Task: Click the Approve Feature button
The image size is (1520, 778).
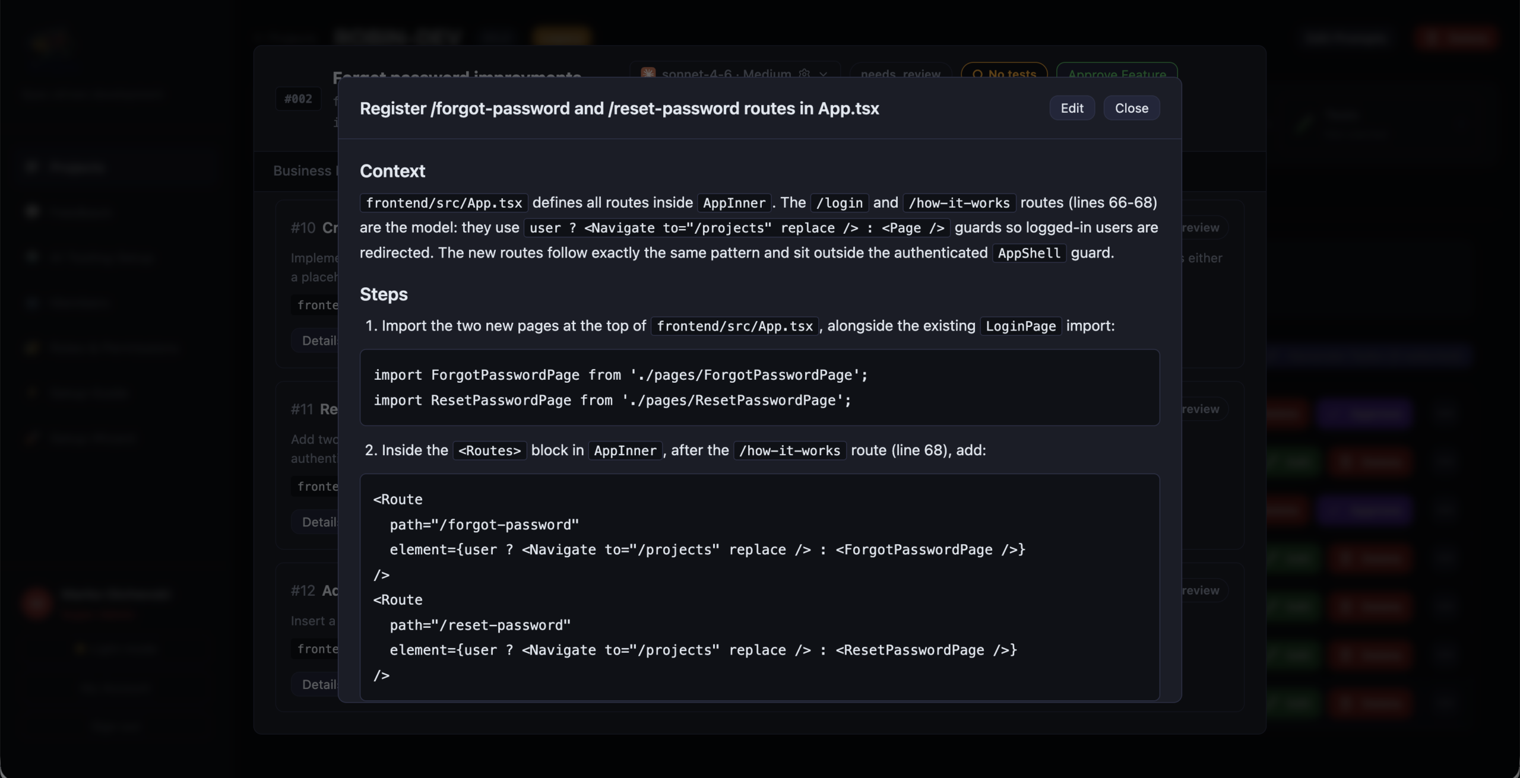Action: [1117, 74]
